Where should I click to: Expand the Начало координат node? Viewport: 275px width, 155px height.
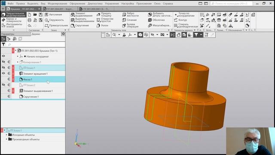click(18, 56)
